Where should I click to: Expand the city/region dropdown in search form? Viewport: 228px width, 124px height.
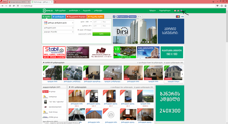point(58,32)
